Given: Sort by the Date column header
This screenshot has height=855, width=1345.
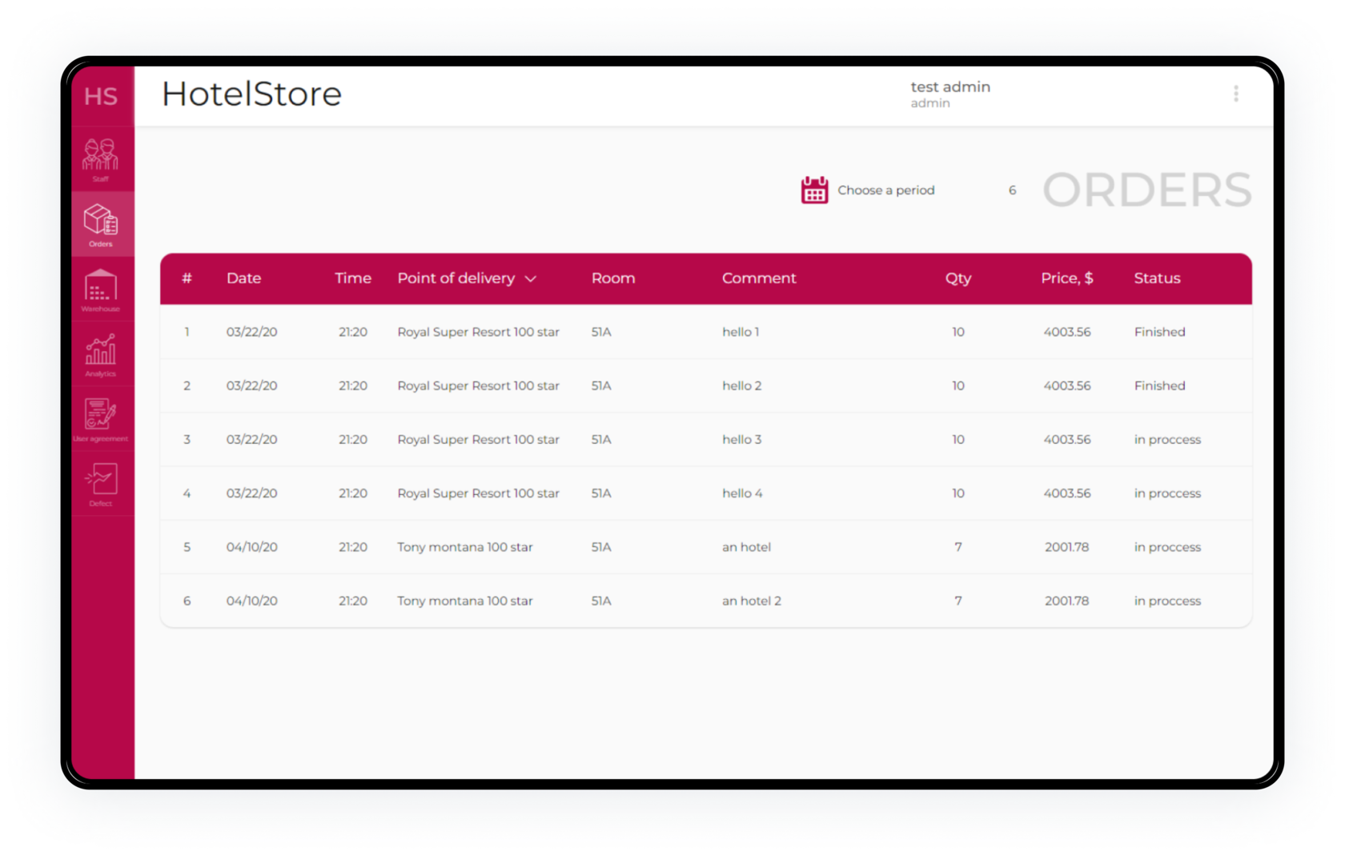Looking at the screenshot, I should (x=243, y=278).
